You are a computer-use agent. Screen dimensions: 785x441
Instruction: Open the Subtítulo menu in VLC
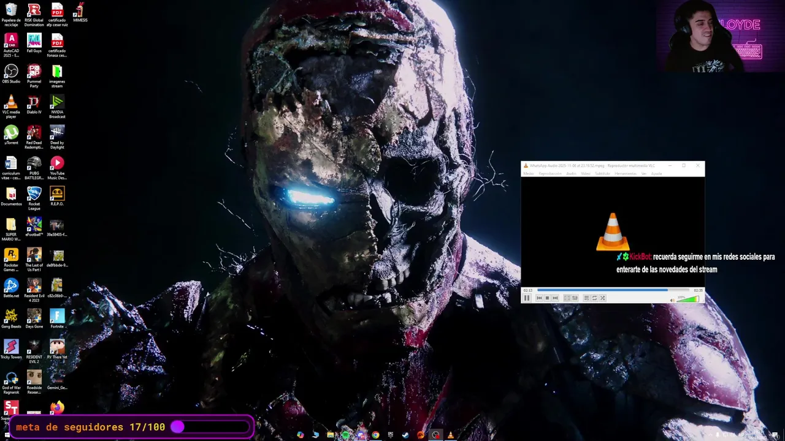(x=602, y=174)
